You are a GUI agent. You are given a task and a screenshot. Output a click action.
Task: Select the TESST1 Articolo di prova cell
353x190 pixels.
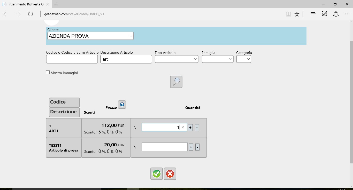64,148
